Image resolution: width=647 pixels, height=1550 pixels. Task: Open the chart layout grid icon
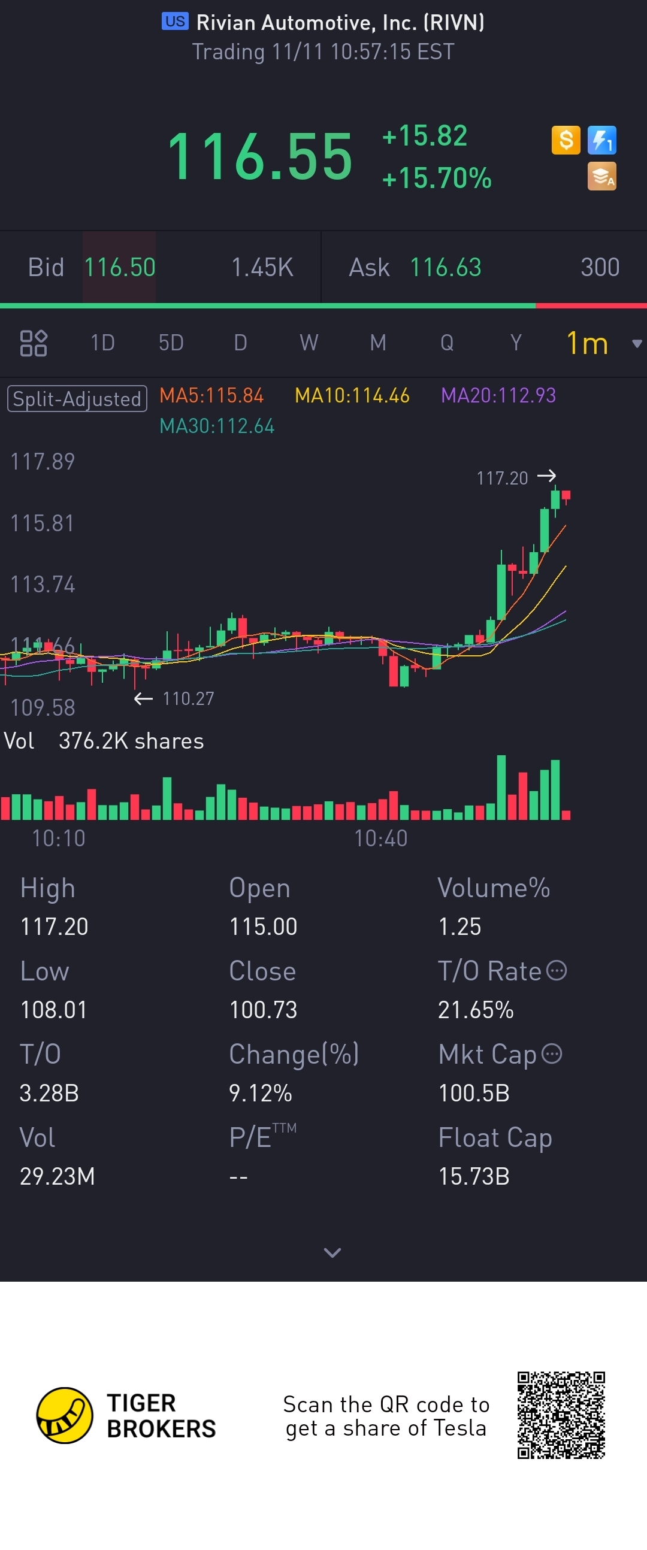[34, 343]
